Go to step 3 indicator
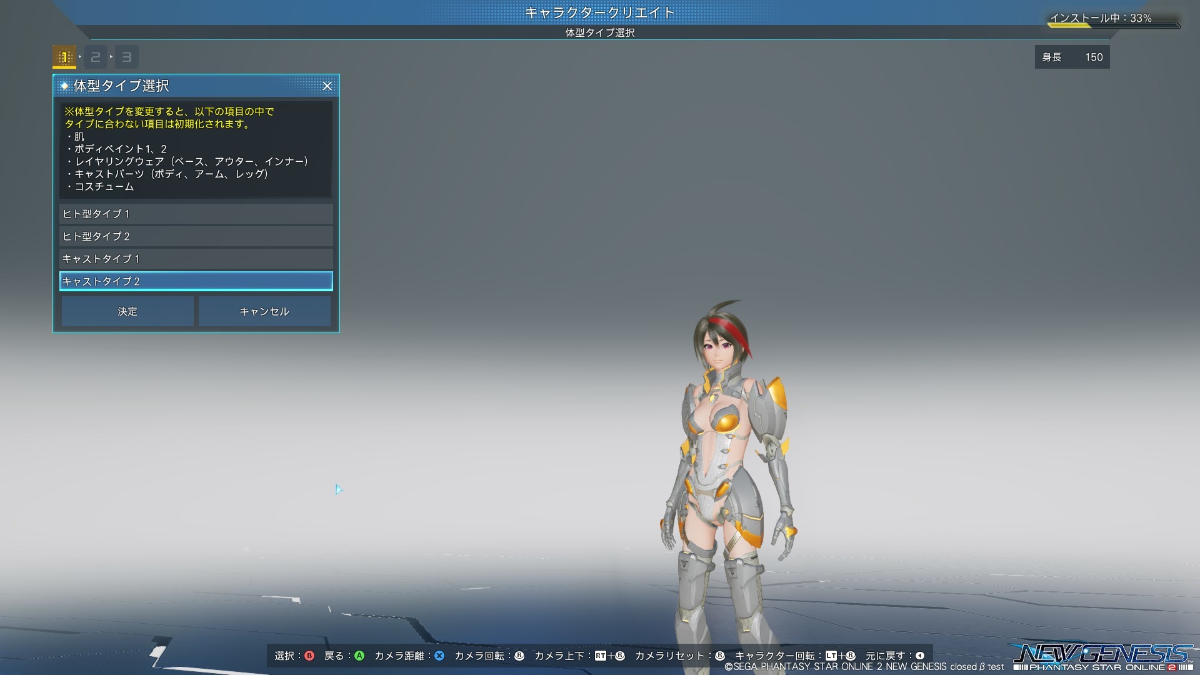This screenshot has height=675, width=1200. click(x=127, y=57)
